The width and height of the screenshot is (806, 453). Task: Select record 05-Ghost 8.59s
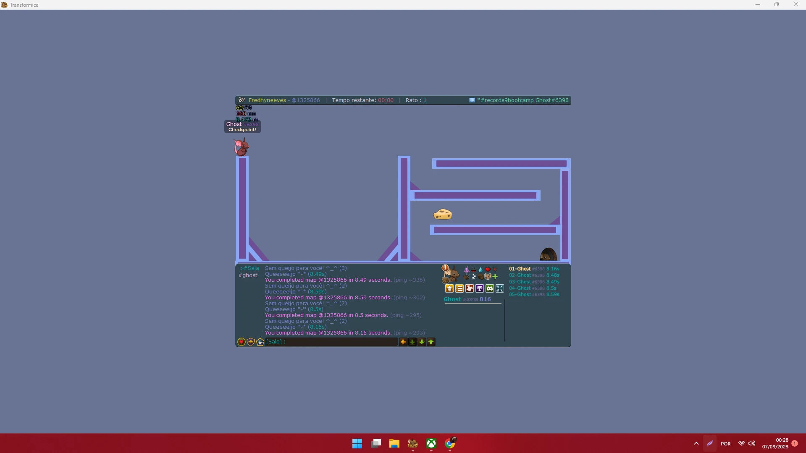(534, 295)
